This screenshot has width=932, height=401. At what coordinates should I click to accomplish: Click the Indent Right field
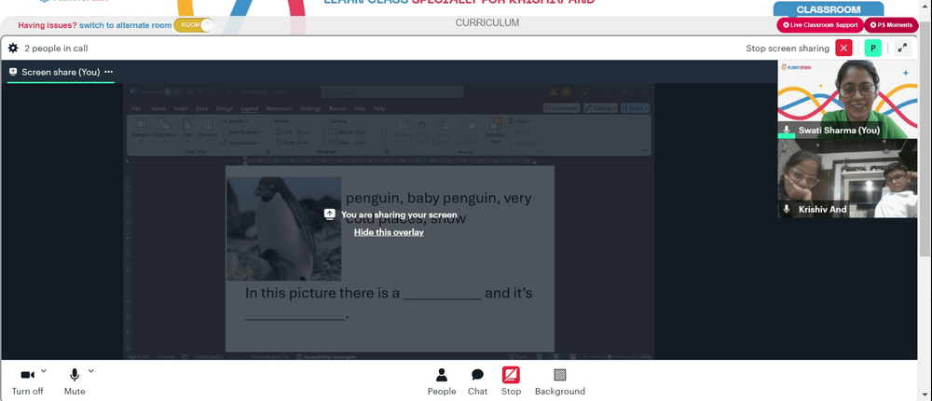pos(311,143)
